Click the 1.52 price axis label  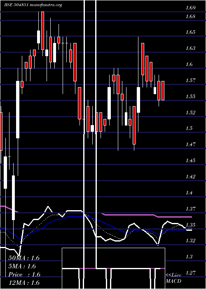point(190,112)
